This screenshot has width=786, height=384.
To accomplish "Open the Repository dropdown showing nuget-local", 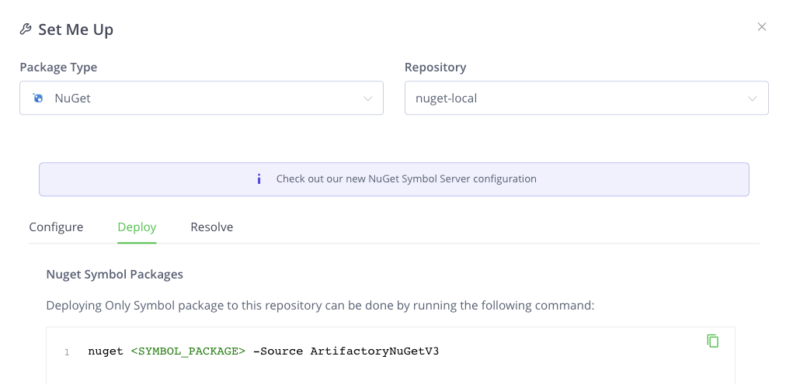I will (586, 98).
